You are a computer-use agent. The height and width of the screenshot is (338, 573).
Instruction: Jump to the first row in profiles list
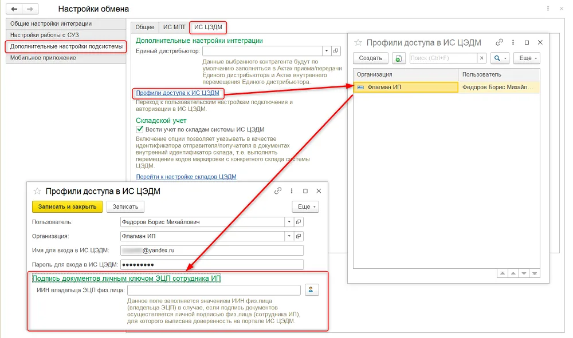[503, 273]
